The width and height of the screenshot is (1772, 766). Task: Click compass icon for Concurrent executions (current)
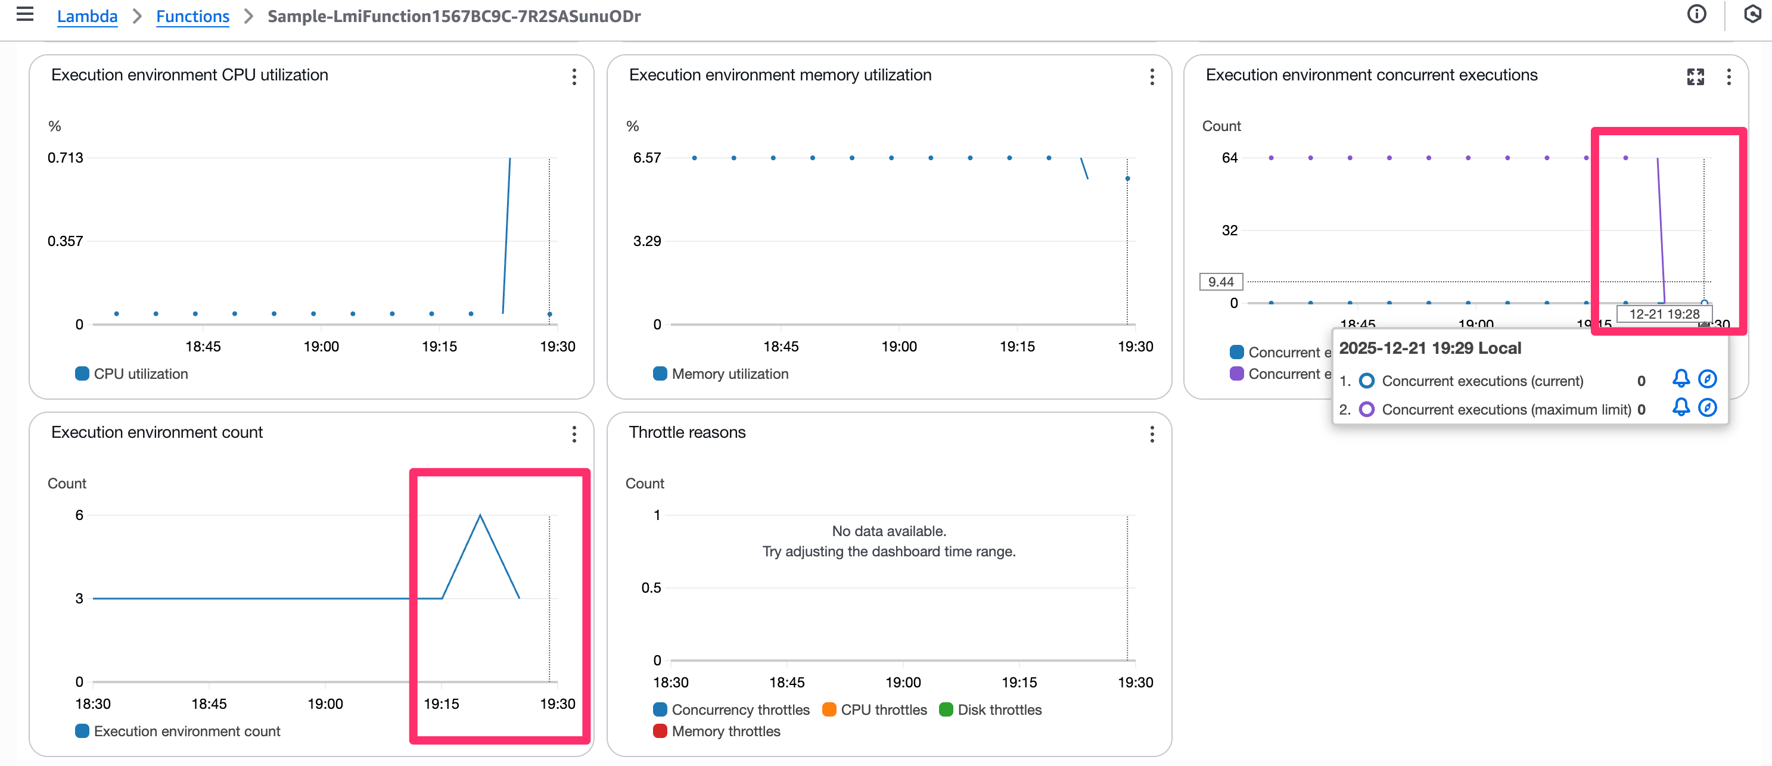point(1707,379)
